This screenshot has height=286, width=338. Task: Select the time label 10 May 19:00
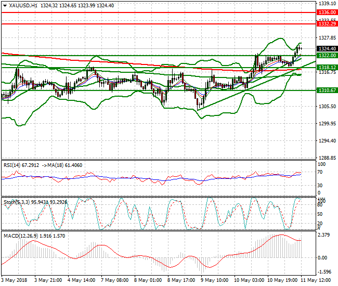(x=282, y=280)
